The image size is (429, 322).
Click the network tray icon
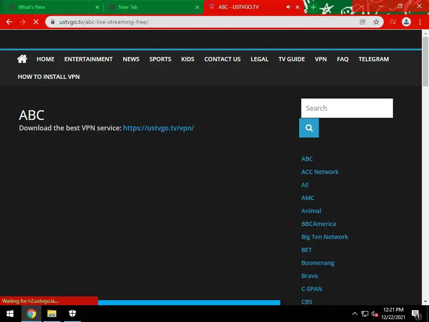coord(365,314)
